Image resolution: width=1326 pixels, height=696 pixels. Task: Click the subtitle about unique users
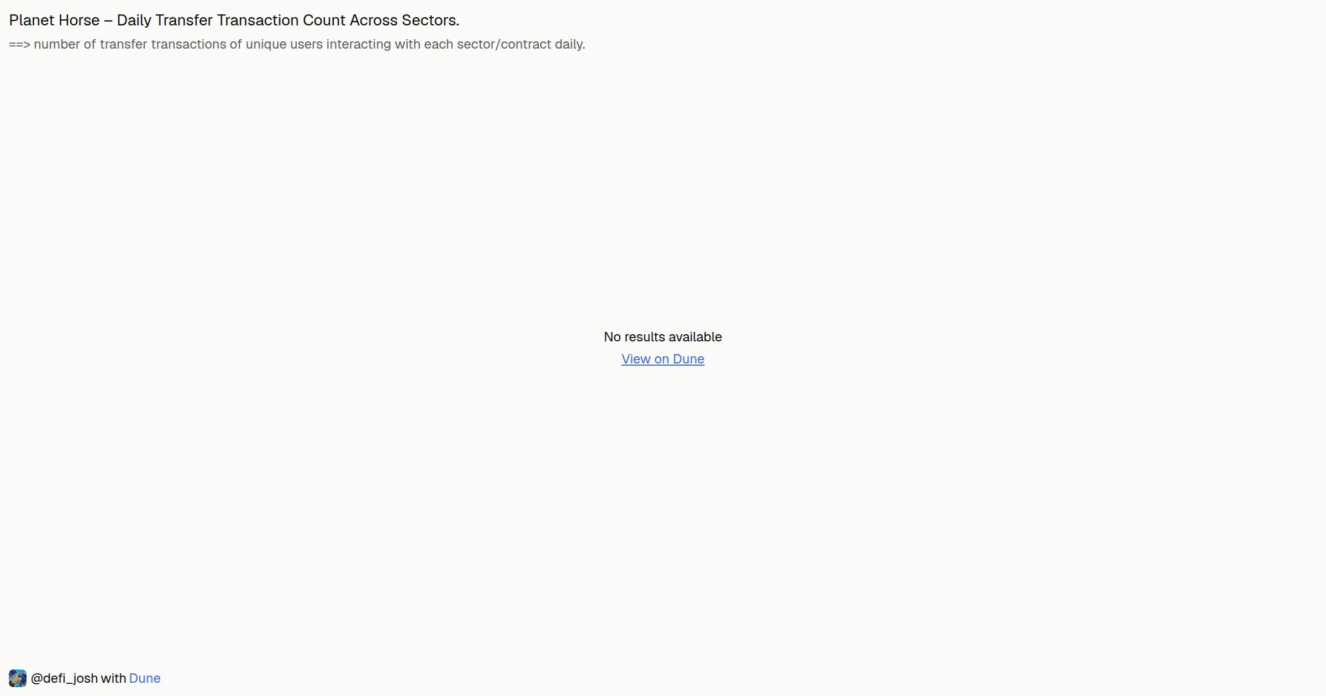(297, 44)
